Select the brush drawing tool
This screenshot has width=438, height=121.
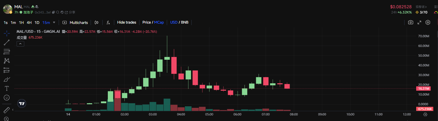pos(7,79)
